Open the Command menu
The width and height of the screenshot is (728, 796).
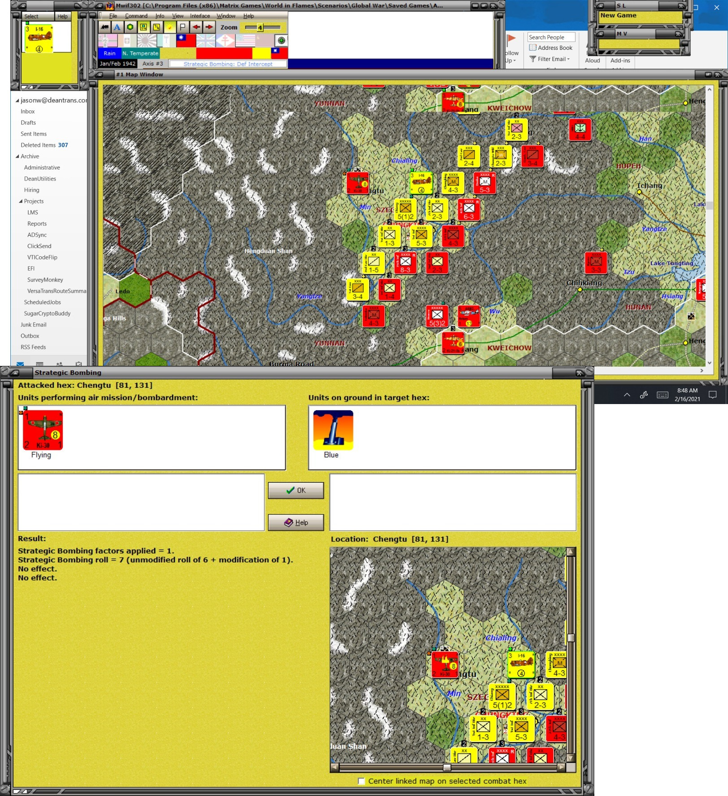tap(136, 16)
